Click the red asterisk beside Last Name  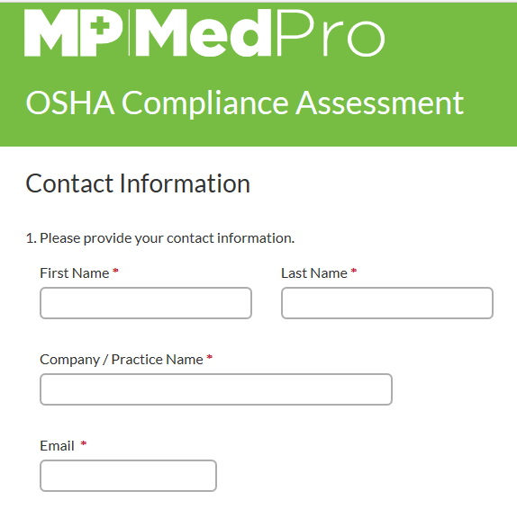(x=354, y=272)
